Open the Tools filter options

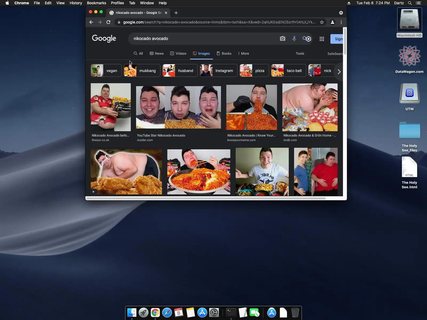pos(300,53)
